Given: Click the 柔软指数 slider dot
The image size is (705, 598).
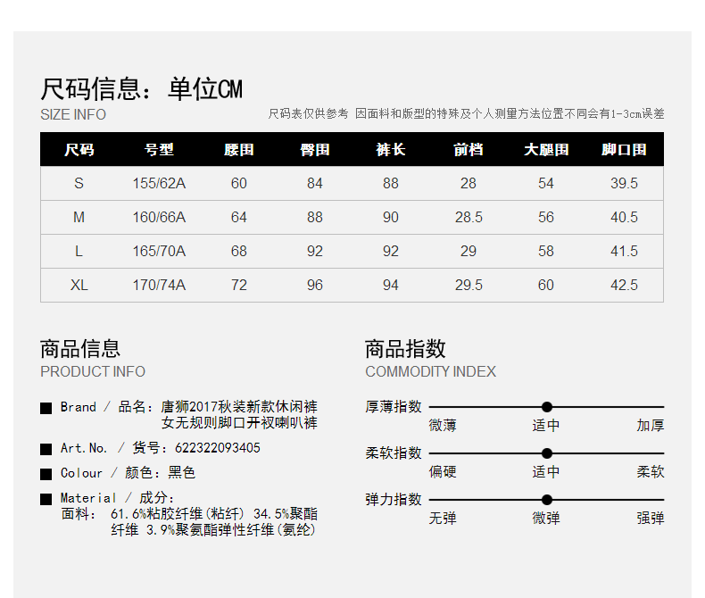Looking at the screenshot, I should pyautogui.click(x=547, y=453).
